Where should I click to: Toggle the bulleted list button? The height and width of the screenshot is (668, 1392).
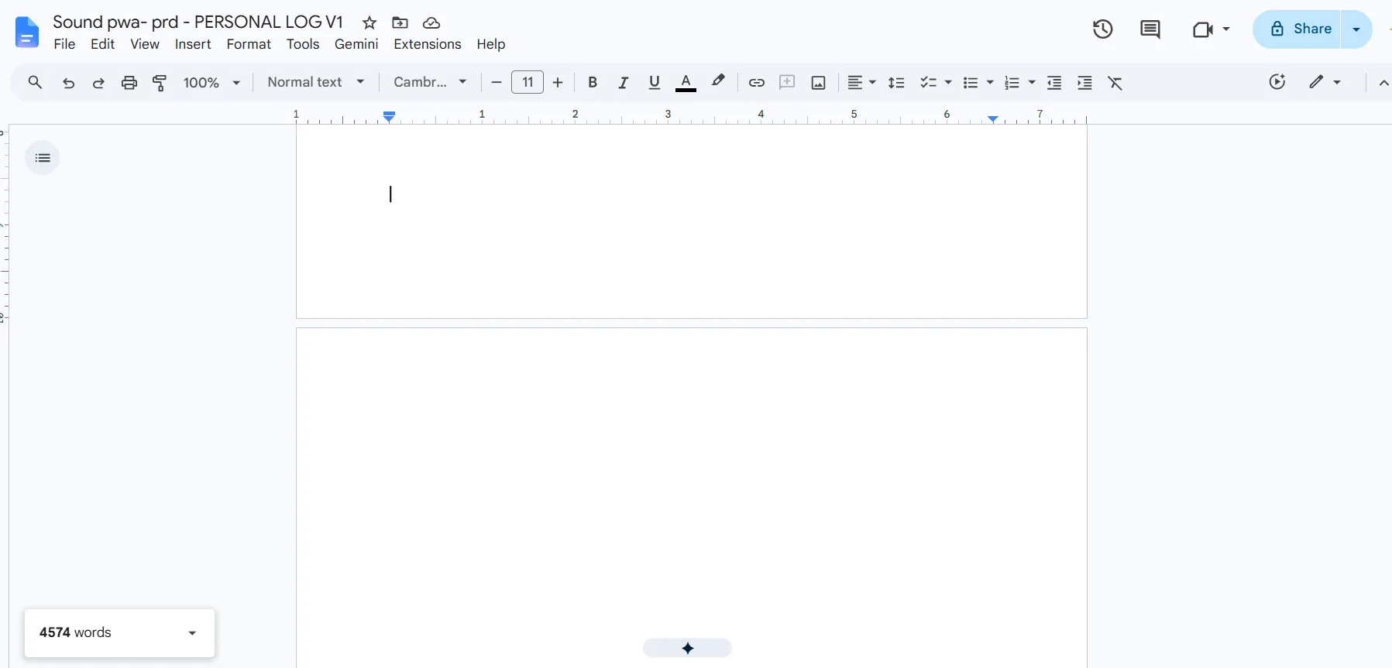[x=971, y=83]
